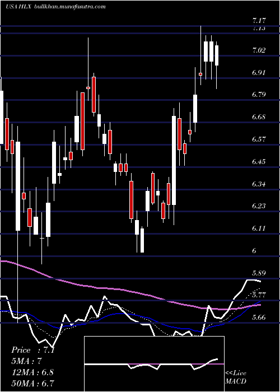Click the bullkhan.munafasutra.com watermark text
Image resolution: width=280 pixels, height=392 pixels.
click(x=69, y=7)
